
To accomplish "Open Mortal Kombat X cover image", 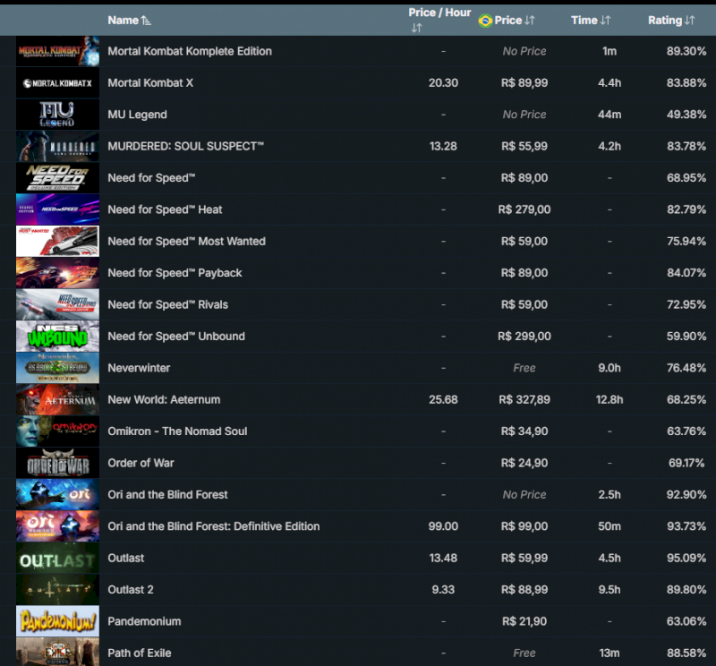I will coord(57,82).
